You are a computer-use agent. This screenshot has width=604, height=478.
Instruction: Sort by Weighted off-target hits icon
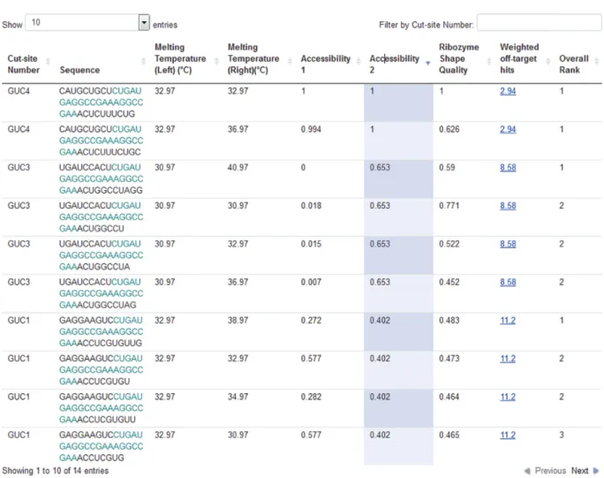pyautogui.click(x=548, y=61)
